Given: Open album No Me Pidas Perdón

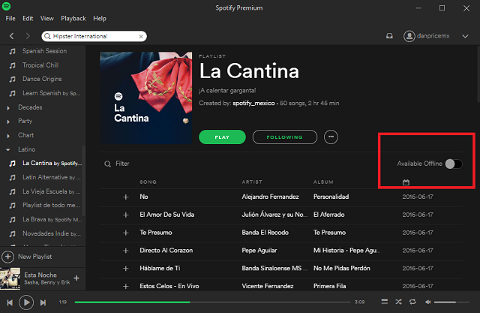Looking at the screenshot, I should [342, 268].
